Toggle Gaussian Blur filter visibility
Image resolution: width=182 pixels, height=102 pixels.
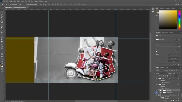tap(162, 99)
